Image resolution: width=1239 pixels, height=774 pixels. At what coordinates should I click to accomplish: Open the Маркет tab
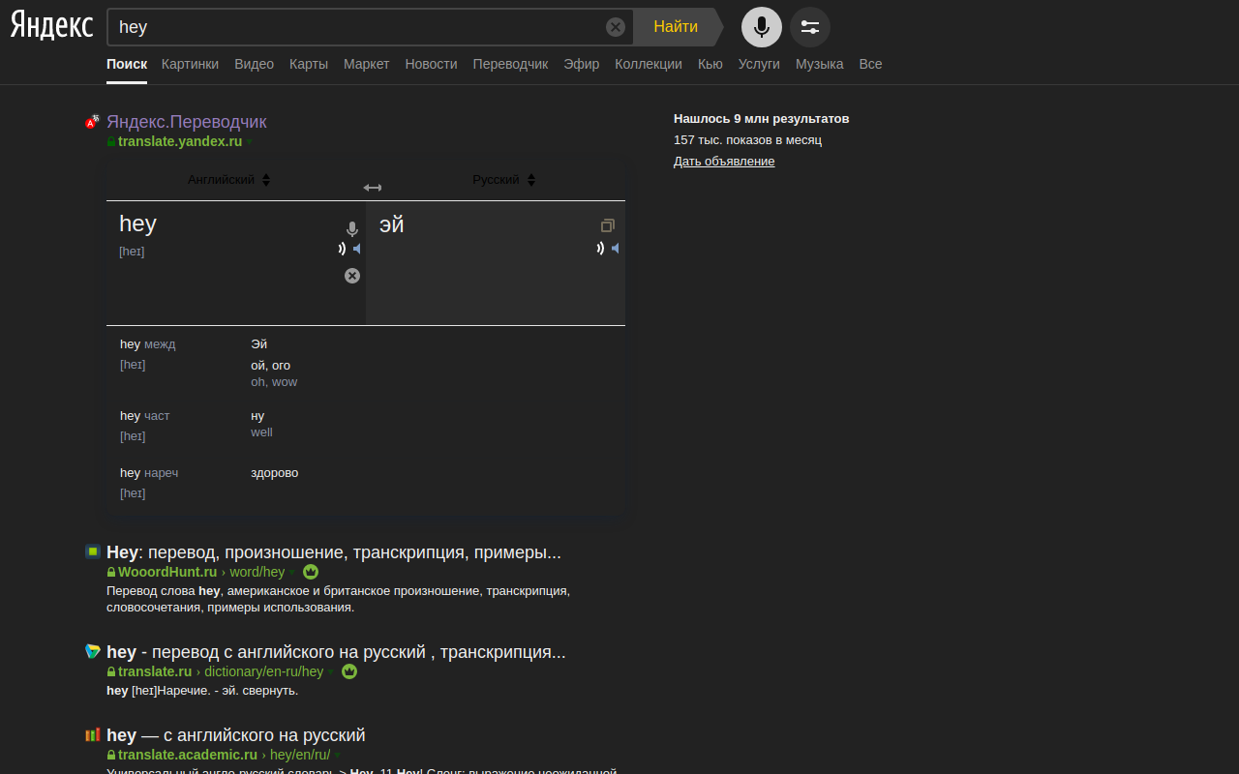[x=366, y=64]
